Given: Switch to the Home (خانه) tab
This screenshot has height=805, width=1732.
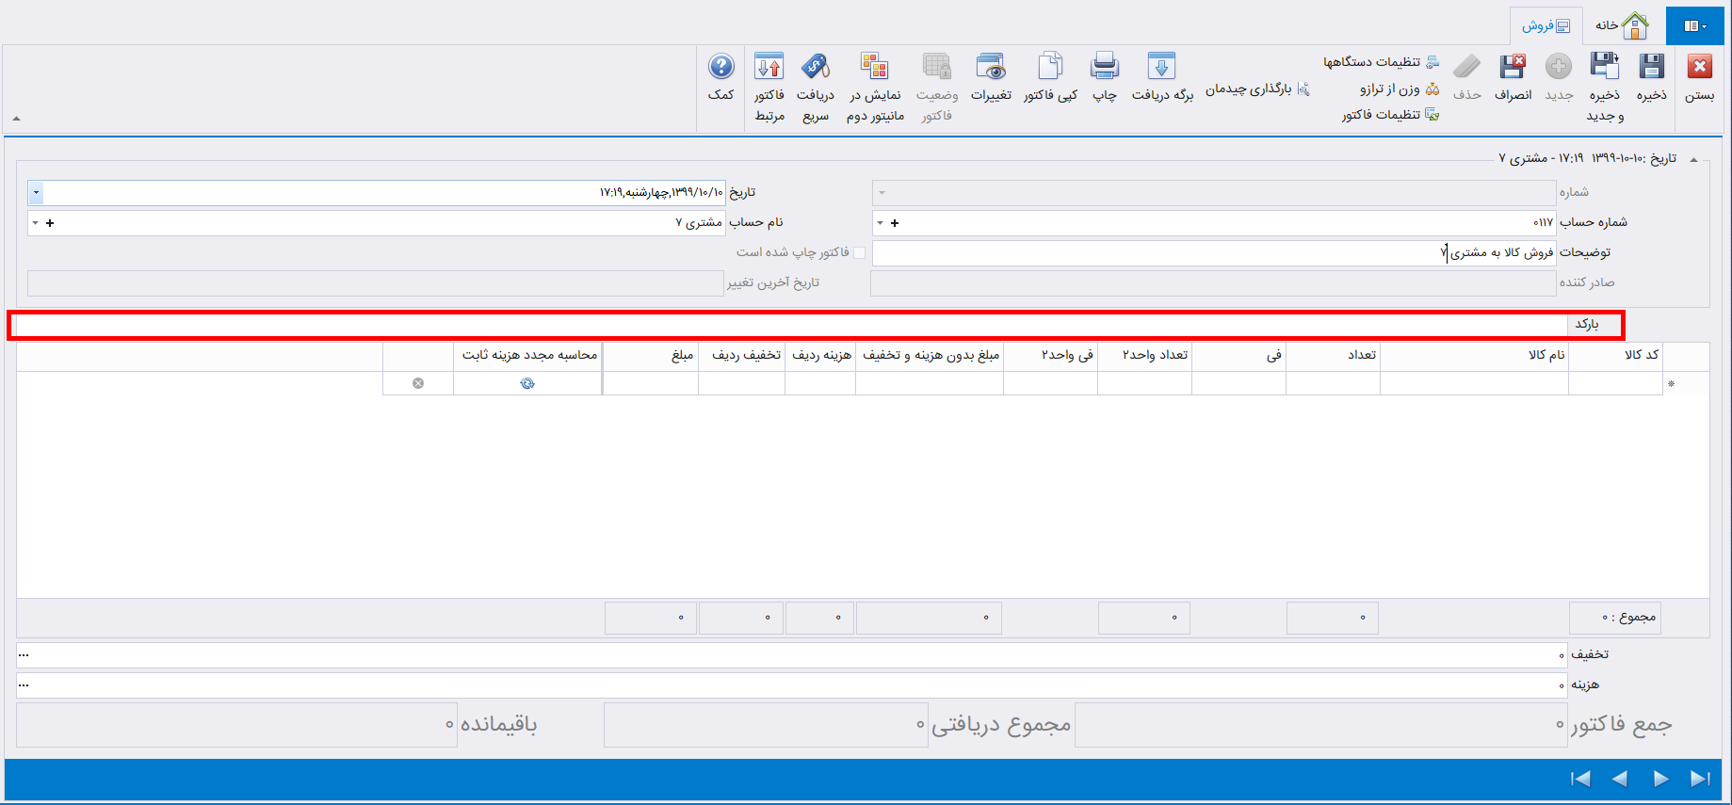Looking at the screenshot, I should 1622,25.
